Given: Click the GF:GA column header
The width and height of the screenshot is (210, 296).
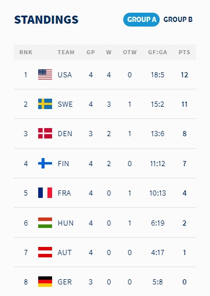Looking at the screenshot, I should [157, 53].
